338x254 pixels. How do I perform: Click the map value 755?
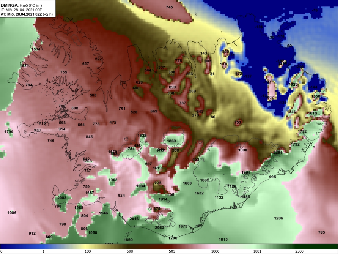click(x=64, y=72)
